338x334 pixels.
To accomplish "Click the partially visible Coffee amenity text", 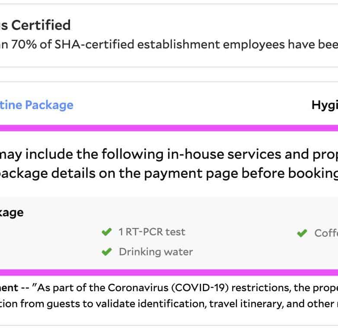I will [325, 233].
